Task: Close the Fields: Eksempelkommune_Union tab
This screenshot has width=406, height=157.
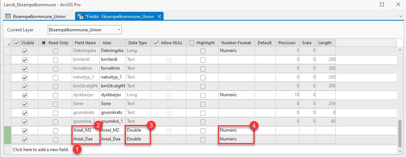Action: [x=160, y=17]
